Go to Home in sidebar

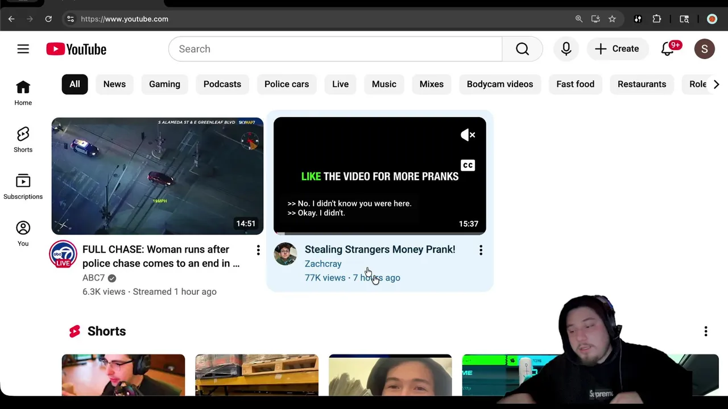coord(23,93)
